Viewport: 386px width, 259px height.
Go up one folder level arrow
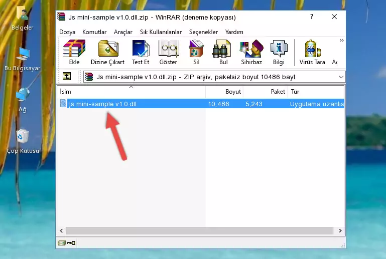click(x=67, y=77)
